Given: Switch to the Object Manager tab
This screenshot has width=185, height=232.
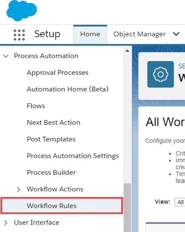Looking at the screenshot, I should click(140, 34).
